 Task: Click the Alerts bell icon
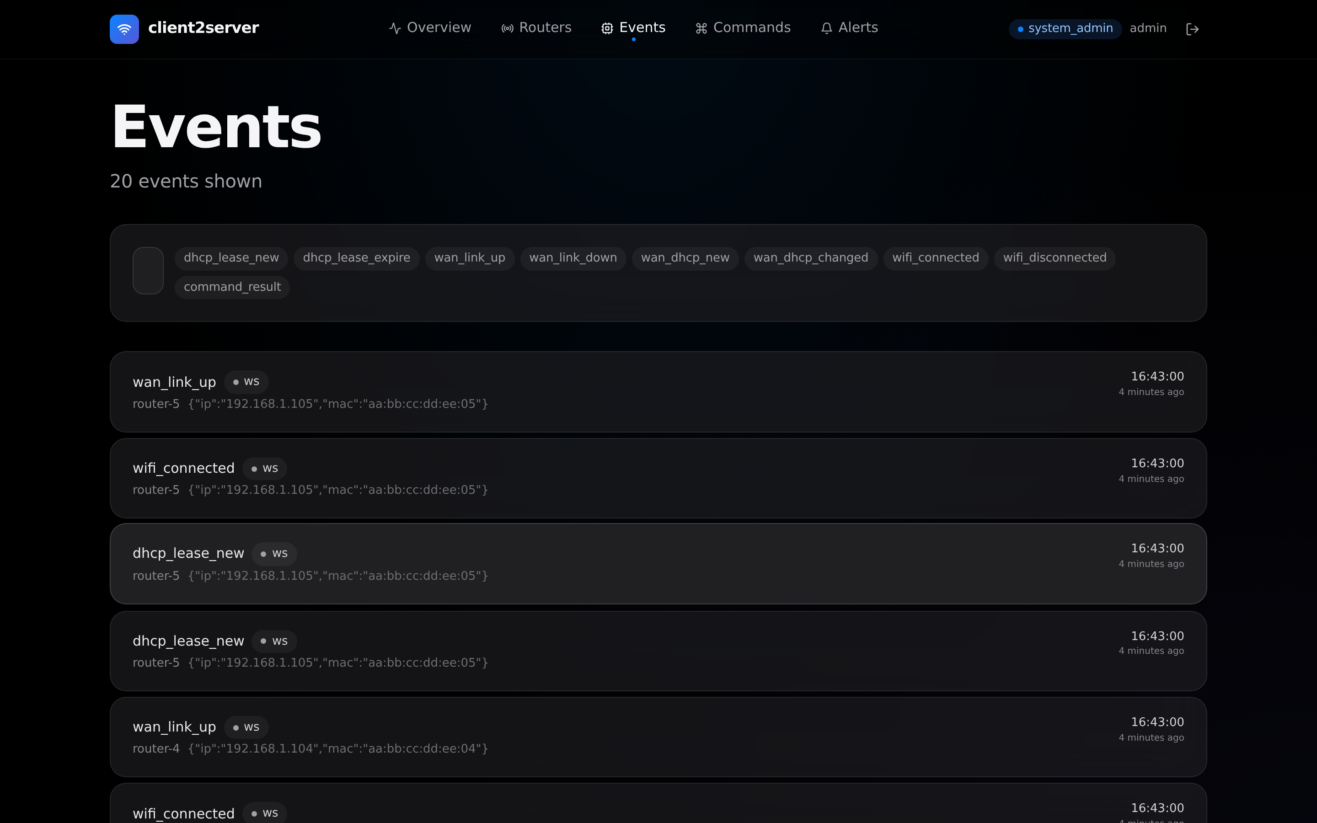pyautogui.click(x=827, y=28)
